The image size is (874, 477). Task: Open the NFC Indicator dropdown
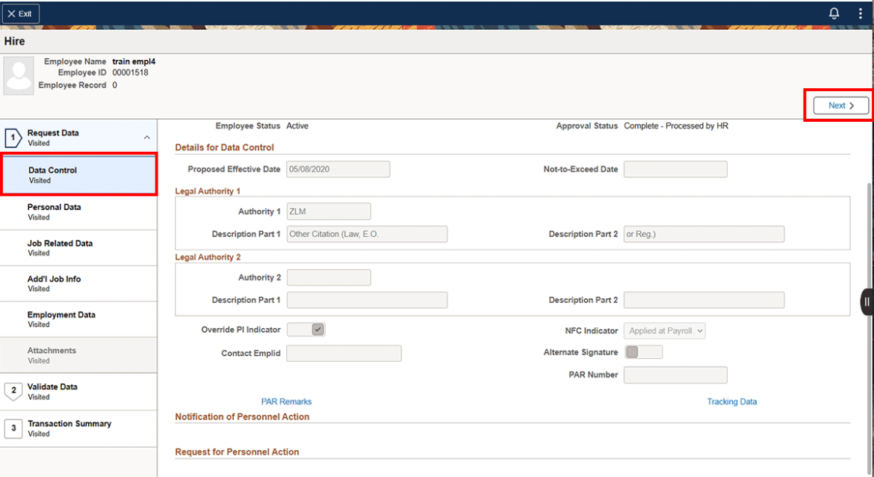tap(663, 330)
